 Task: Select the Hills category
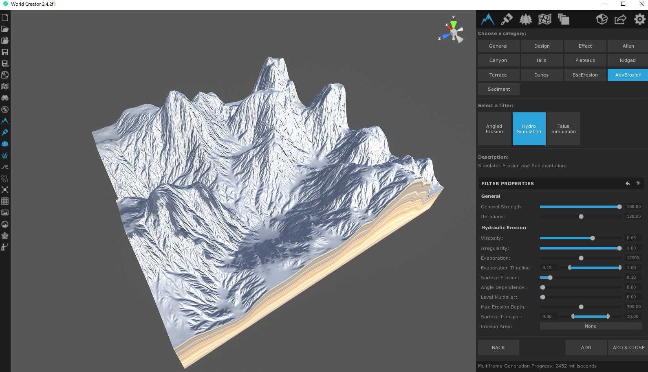pos(542,60)
